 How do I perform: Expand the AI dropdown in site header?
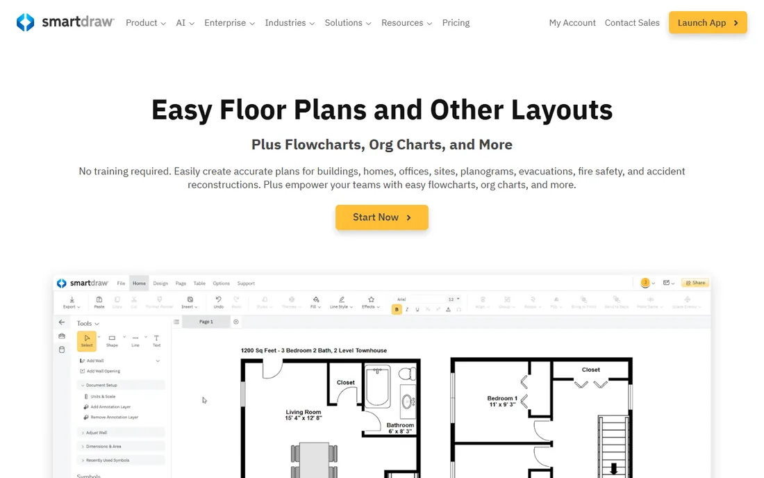point(185,22)
